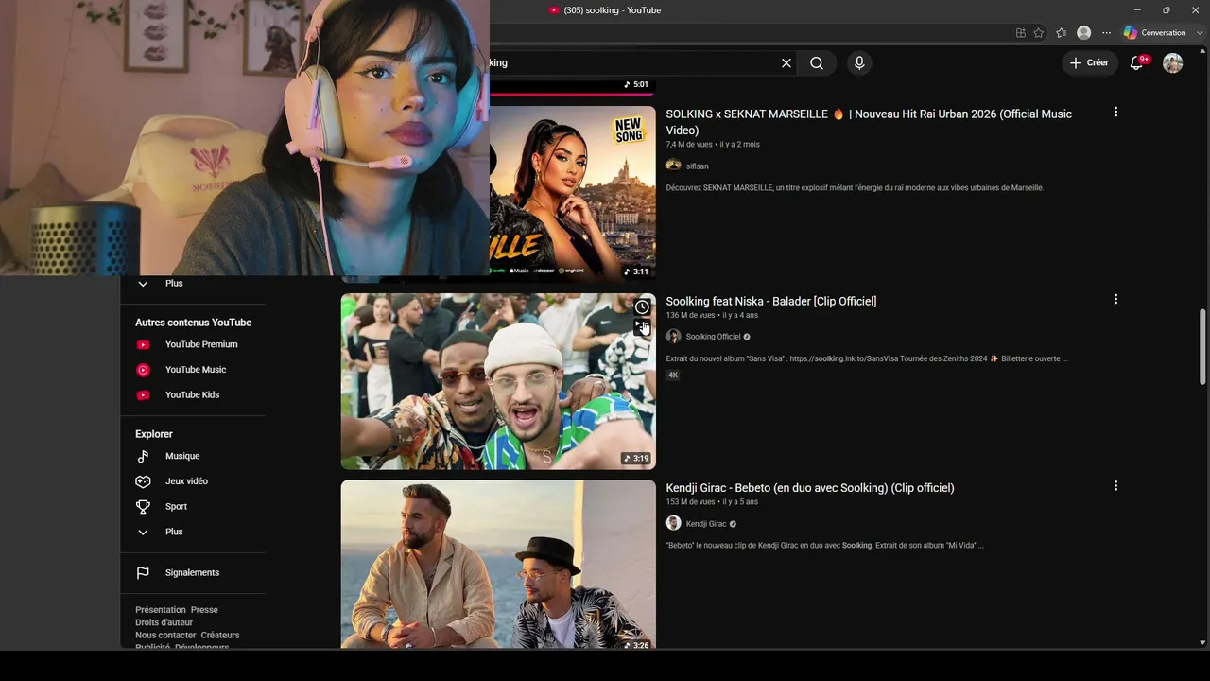Open the Droits d'auteur footer link

[x=164, y=622]
